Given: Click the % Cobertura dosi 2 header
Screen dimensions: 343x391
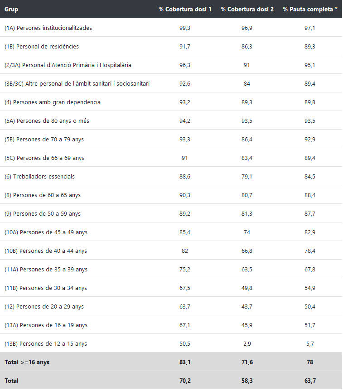Looking at the screenshot, I should tap(247, 9).
